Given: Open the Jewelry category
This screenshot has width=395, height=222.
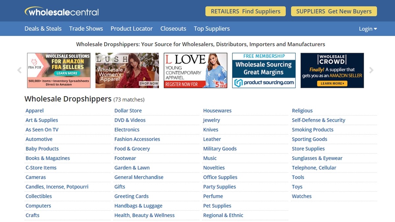Looking at the screenshot, I should click(211, 120).
